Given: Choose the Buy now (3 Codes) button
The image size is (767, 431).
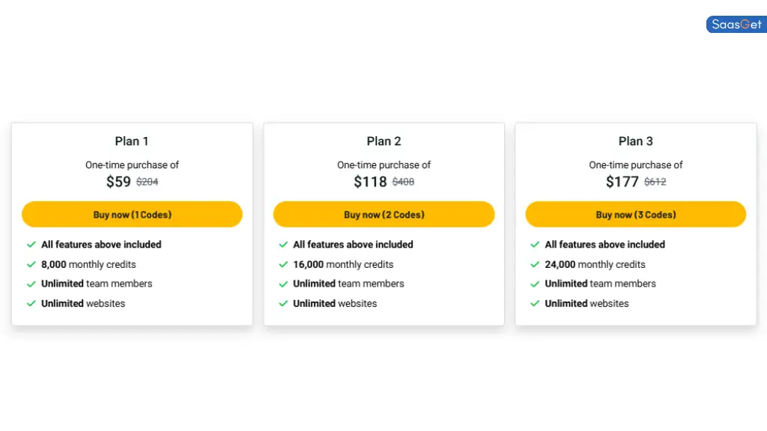Looking at the screenshot, I should tap(635, 214).
